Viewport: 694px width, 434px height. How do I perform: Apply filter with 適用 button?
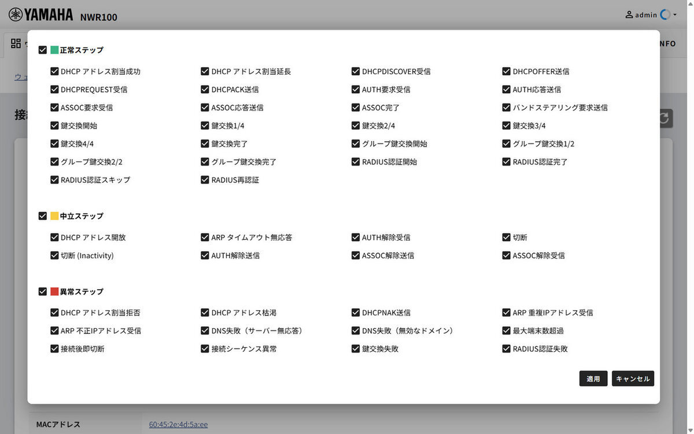click(x=593, y=378)
